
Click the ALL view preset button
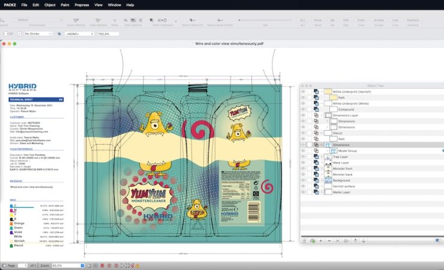tap(302, 20)
